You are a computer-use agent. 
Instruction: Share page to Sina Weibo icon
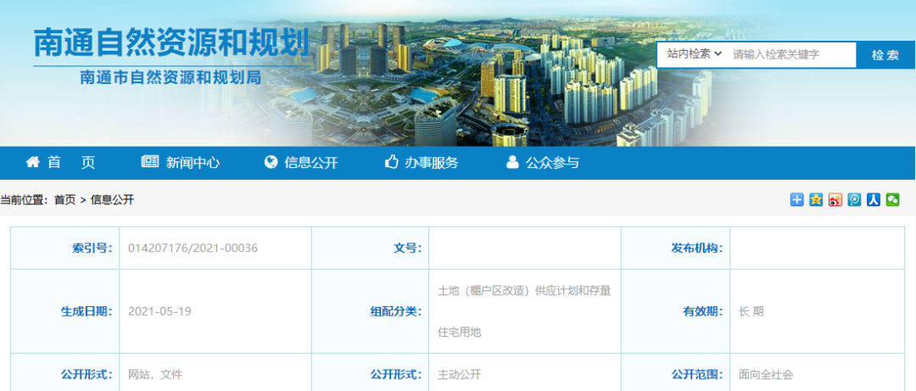(835, 199)
